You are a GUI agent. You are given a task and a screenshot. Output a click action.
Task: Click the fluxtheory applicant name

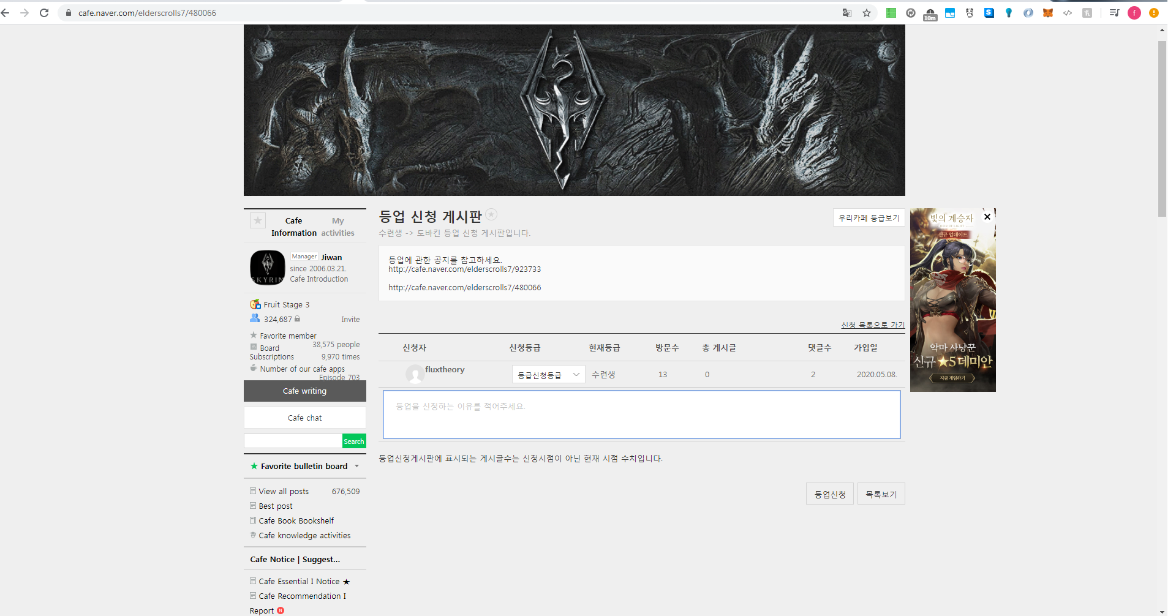pyautogui.click(x=445, y=370)
